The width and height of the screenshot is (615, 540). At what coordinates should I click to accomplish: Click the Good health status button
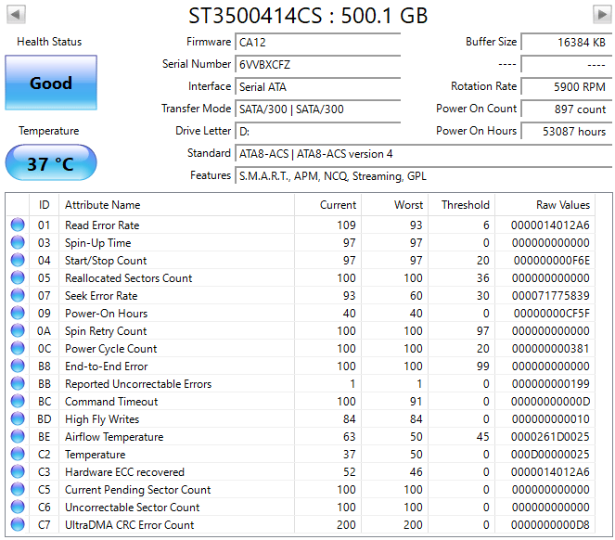tap(51, 83)
